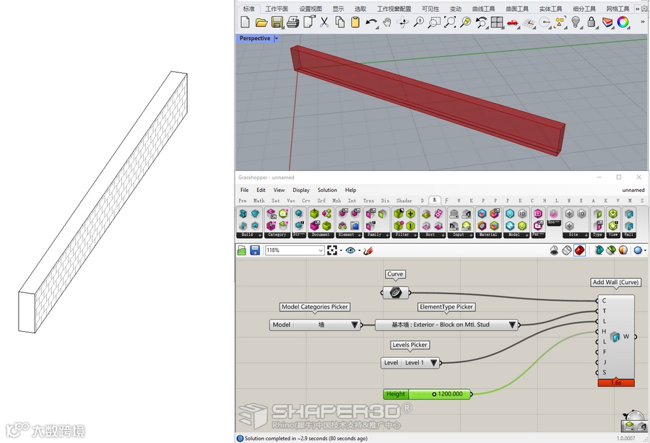Click the Zoom extents icon in Rhino
650x443 pixels.
pyautogui.click(x=450, y=22)
